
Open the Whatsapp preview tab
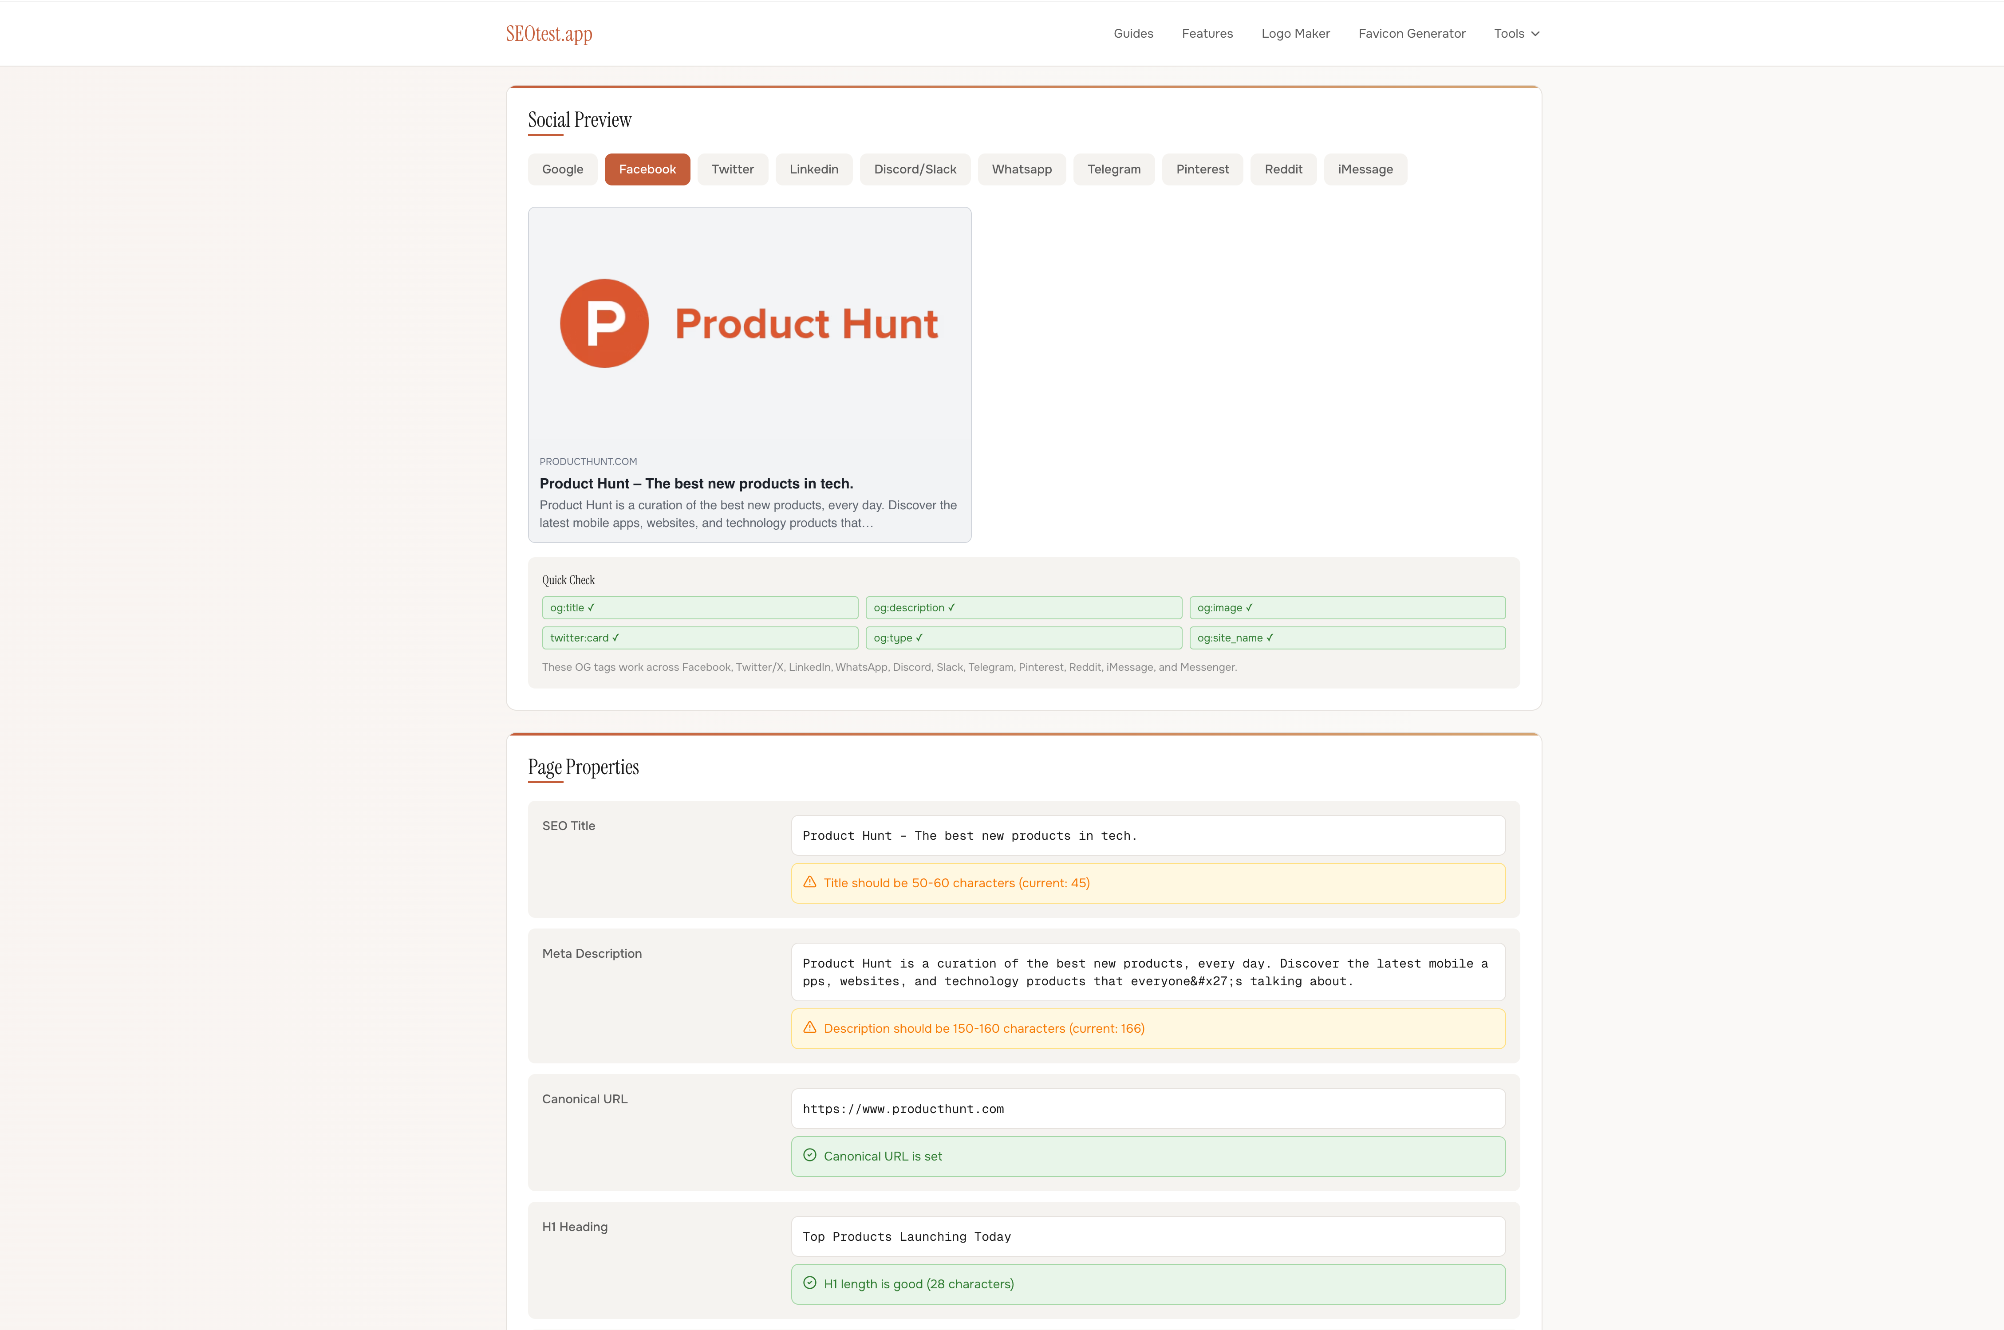point(1022,169)
